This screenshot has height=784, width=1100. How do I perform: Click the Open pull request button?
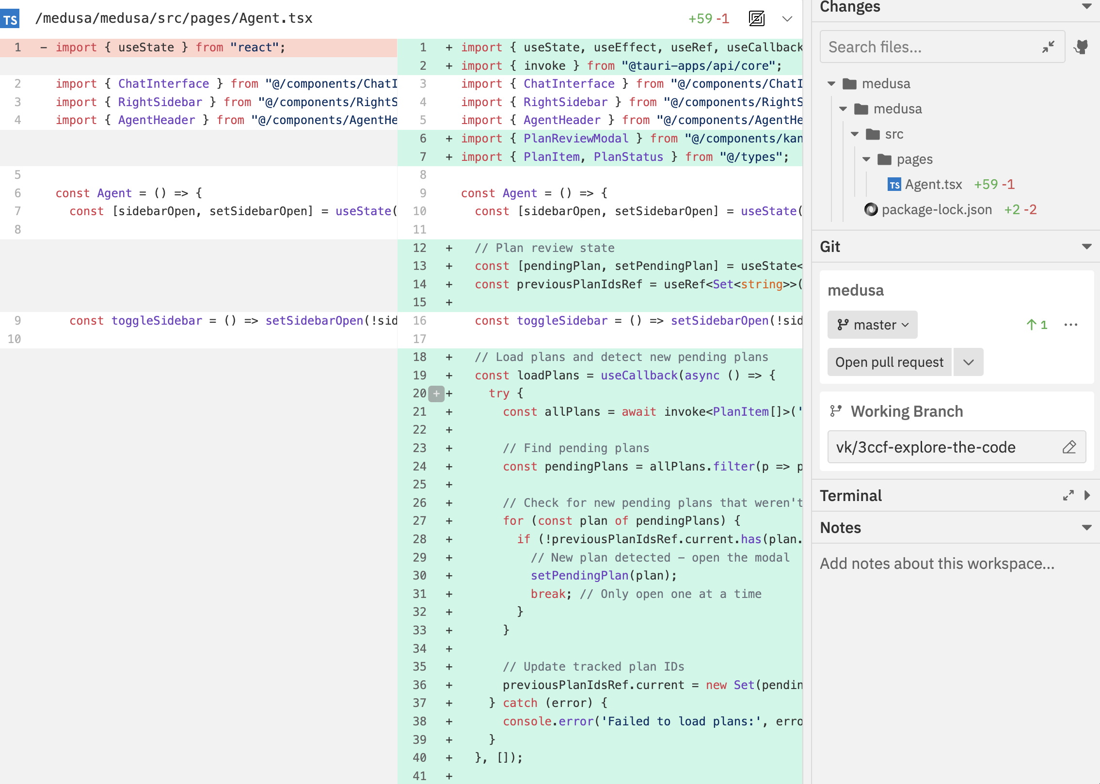(x=888, y=362)
